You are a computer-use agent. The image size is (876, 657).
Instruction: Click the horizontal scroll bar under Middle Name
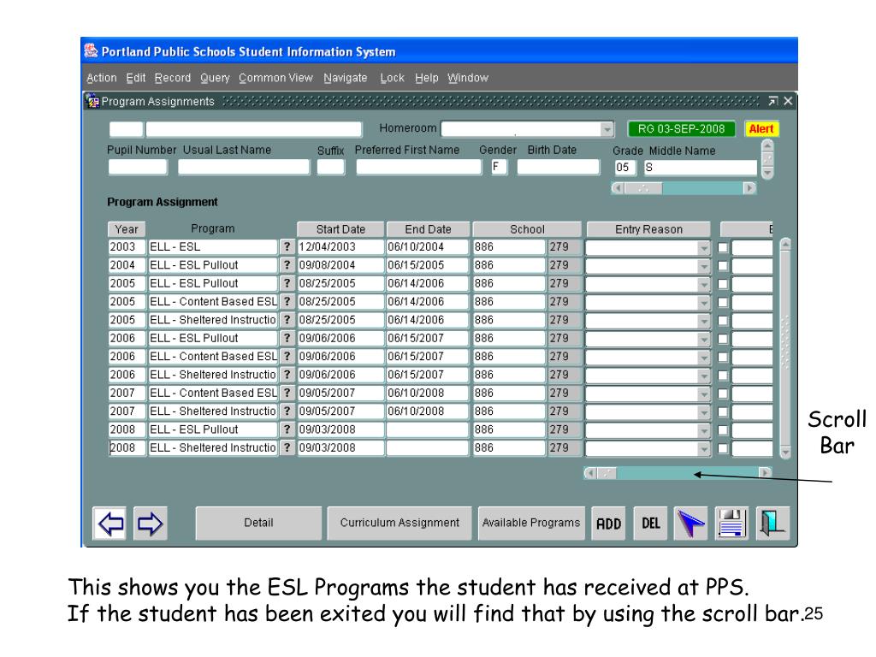coord(684,188)
